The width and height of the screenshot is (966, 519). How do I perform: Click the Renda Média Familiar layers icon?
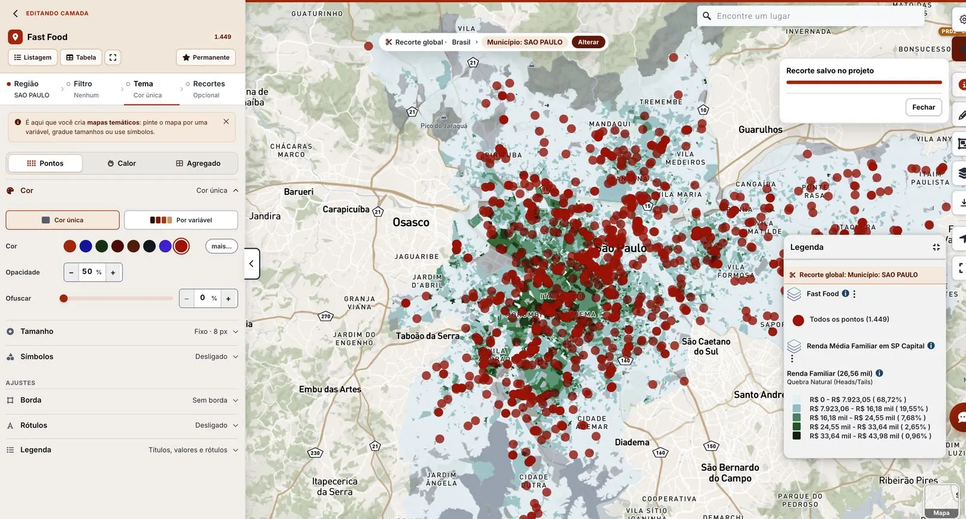(x=794, y=346)
